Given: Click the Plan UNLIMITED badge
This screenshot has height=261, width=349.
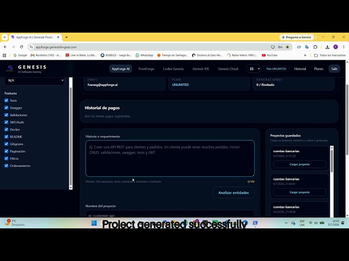Looking at the screenshot, I should pyautogui.click(x=276, y=69).
